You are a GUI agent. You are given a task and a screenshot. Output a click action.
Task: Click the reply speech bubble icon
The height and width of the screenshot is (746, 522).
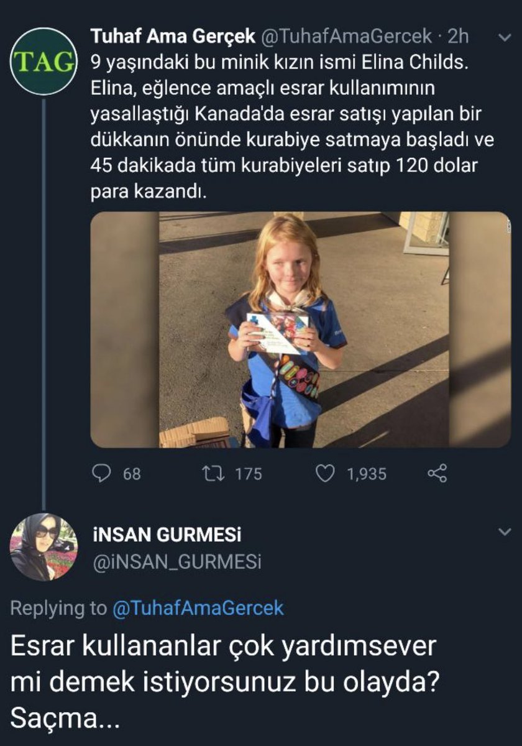pyautogui.click(x=101, y=474)
